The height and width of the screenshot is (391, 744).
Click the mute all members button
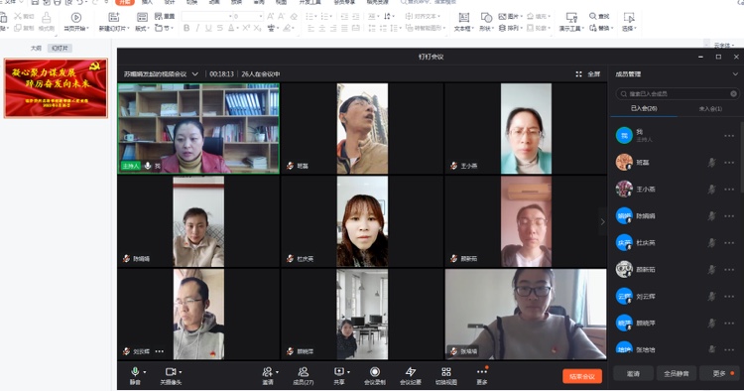tap(677, 373)
